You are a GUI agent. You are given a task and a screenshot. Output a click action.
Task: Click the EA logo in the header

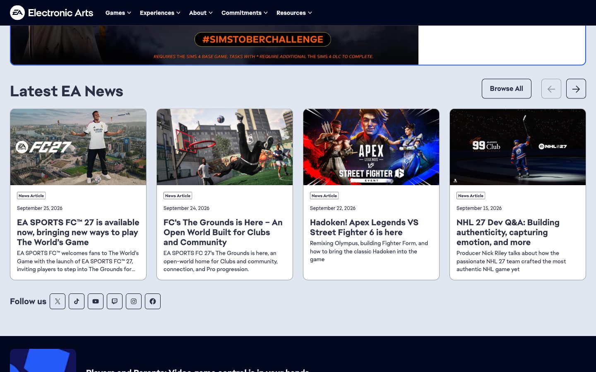[17, 13]
